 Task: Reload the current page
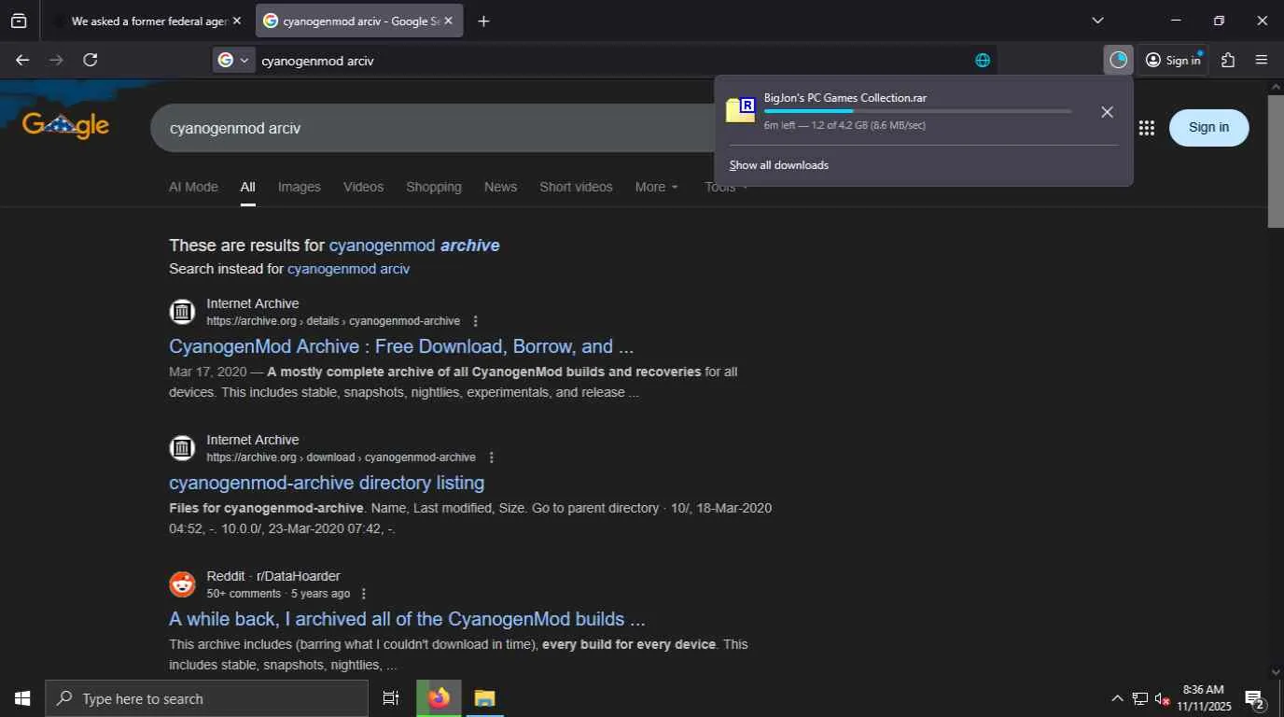[x=91, y=60]
